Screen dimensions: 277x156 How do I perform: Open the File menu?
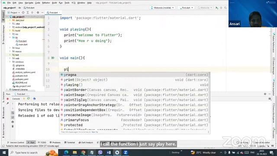(9, 3)
